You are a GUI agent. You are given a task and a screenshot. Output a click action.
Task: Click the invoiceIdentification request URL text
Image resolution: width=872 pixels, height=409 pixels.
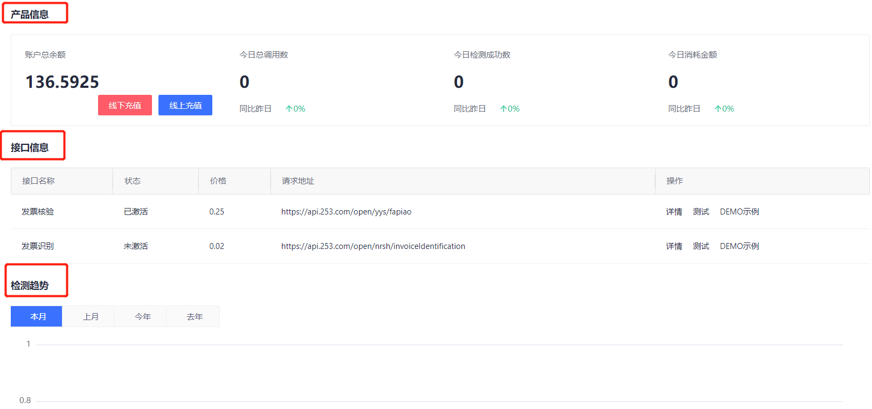tap(373, 246)
